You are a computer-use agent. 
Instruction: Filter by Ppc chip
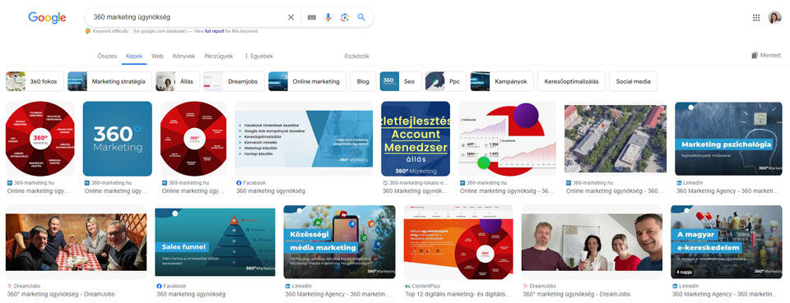(446, 81)
